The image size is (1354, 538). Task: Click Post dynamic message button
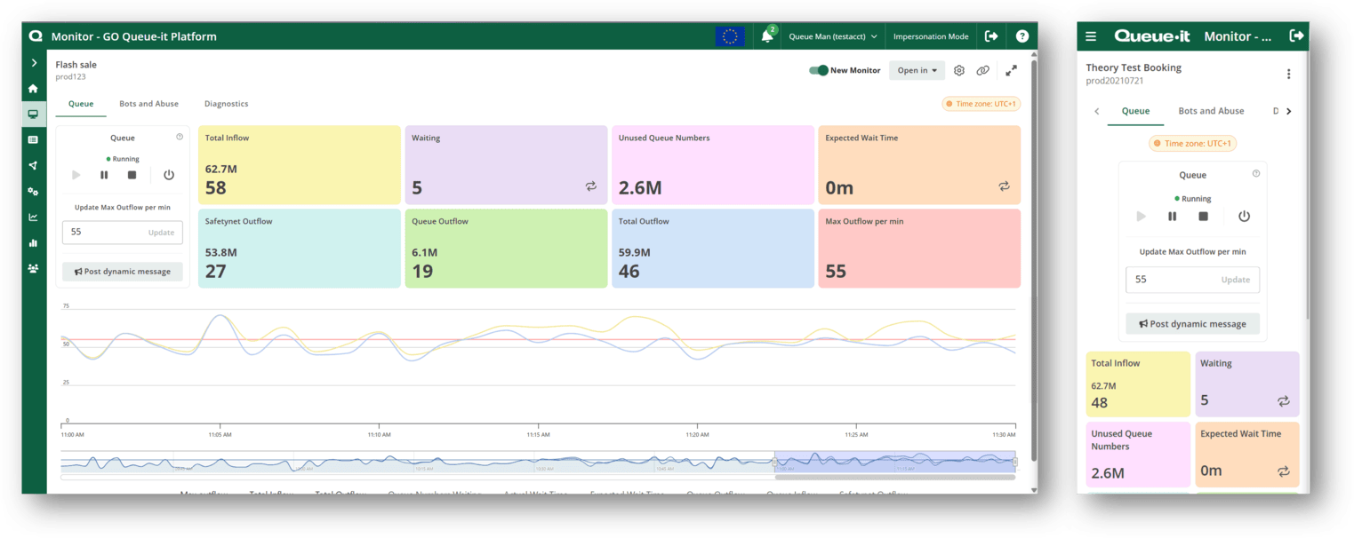122,271
